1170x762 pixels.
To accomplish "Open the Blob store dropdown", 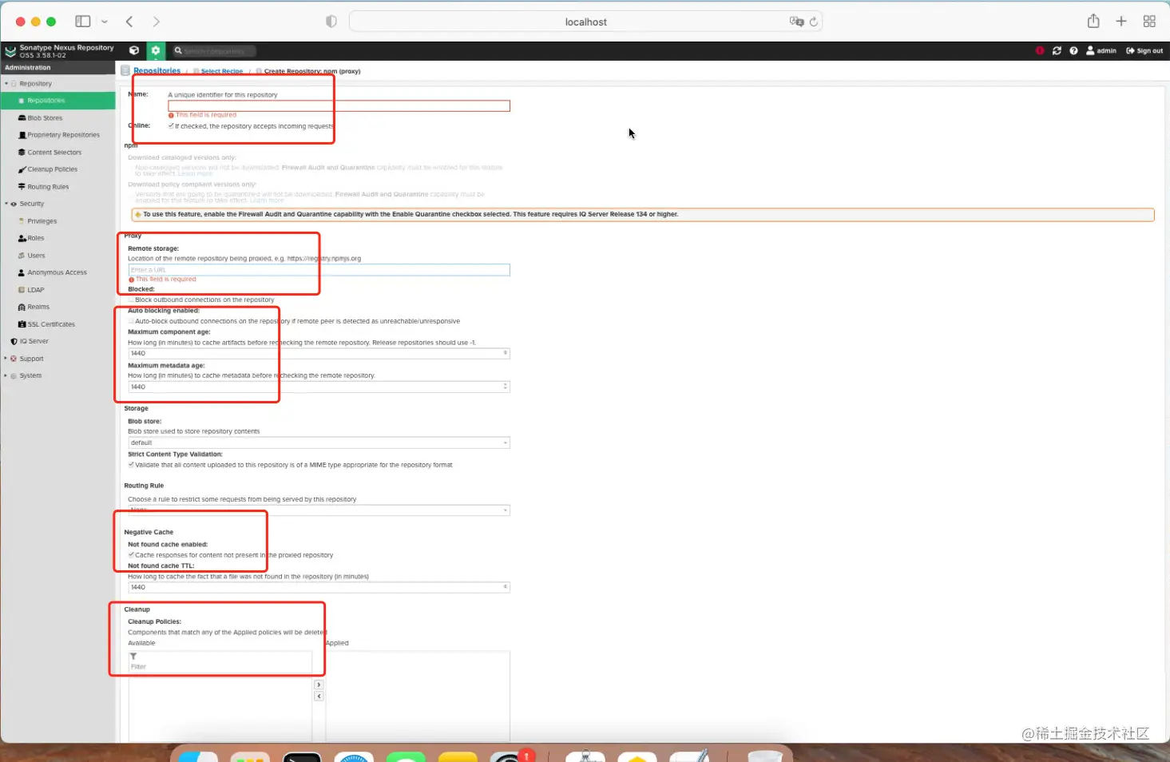I will pyautogui.click(x=505, y=443).
